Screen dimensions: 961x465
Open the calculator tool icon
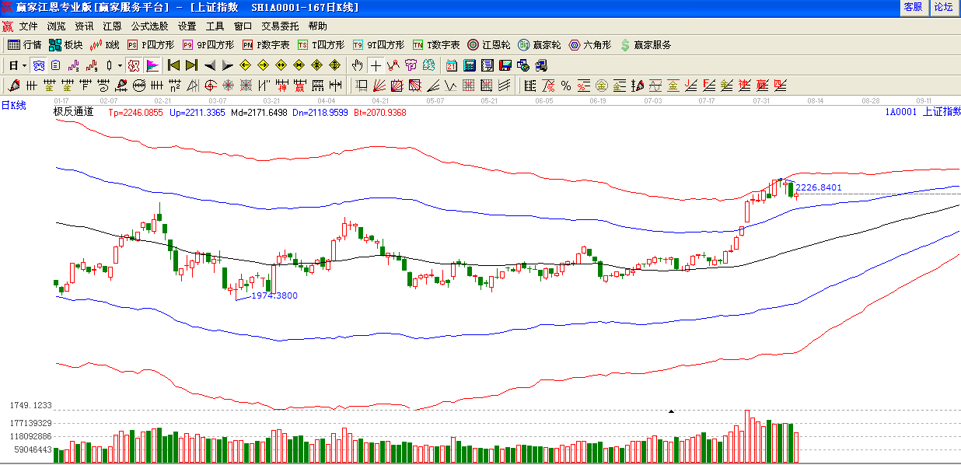pos(470,65)
